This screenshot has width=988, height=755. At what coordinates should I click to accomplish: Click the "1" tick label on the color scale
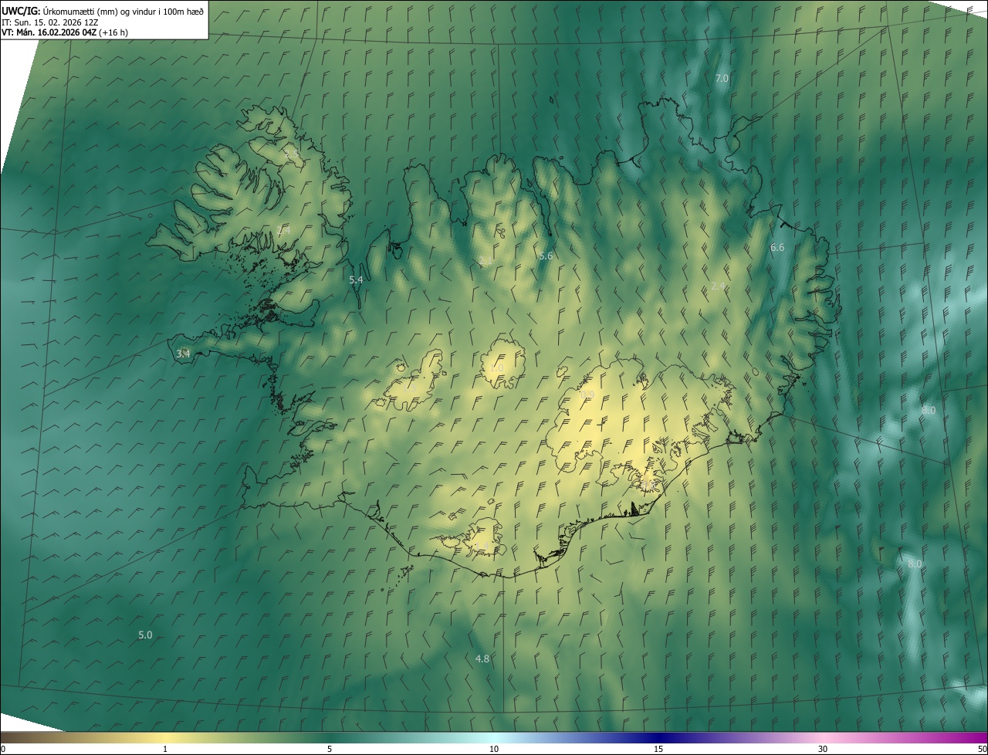point(165,749)
